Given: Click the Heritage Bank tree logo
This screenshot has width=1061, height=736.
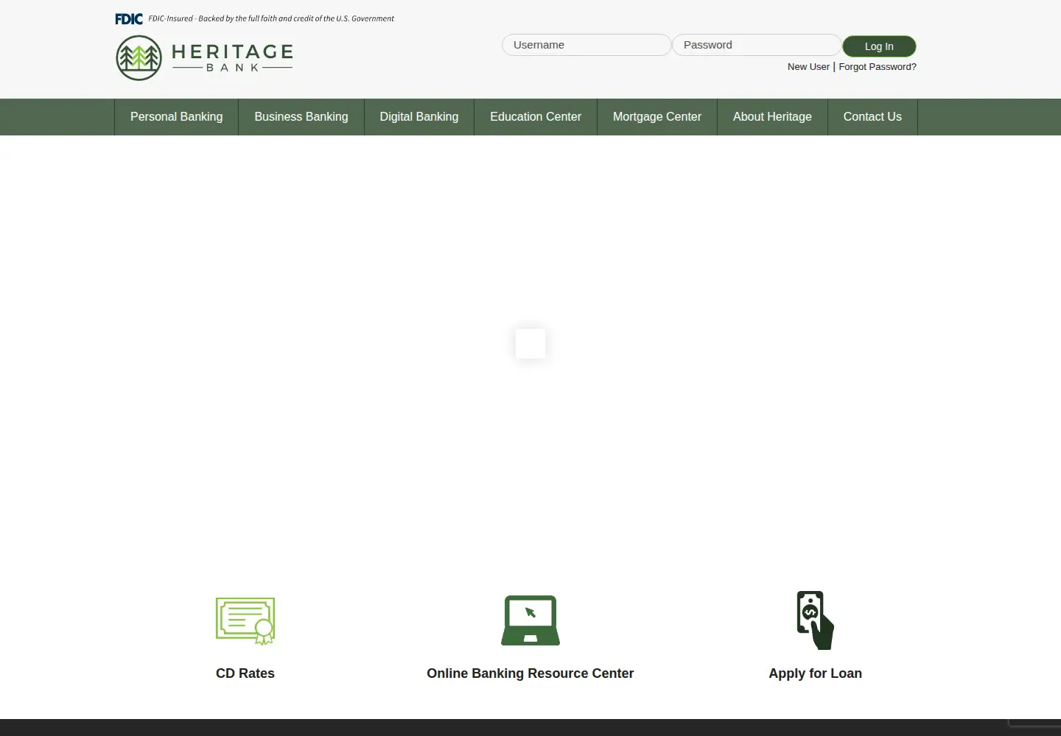Looking at the screenshot, I should pyautogui.click(x=139, y=58).
